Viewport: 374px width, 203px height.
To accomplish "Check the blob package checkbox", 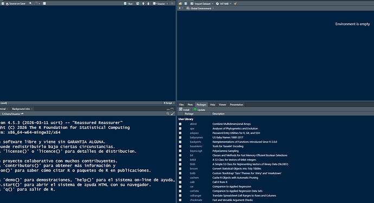I will [x=180, y=165].
